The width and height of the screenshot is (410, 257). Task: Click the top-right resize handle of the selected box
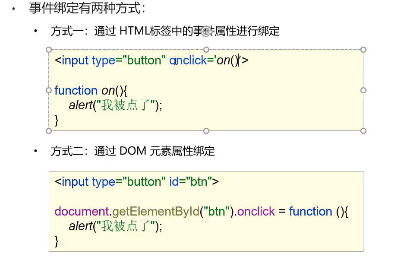363,50
